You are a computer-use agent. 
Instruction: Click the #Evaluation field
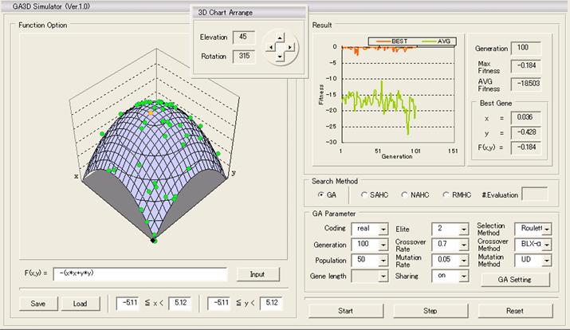(x=534, y=194)
